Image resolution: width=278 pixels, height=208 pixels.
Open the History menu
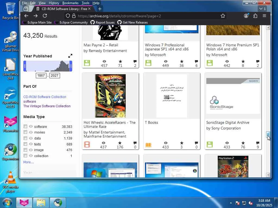pos(54,3)
